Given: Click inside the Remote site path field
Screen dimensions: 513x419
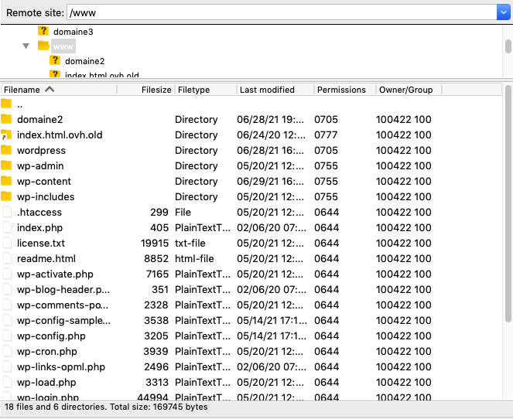Looking at the screenshot, I should pos(279,12).
